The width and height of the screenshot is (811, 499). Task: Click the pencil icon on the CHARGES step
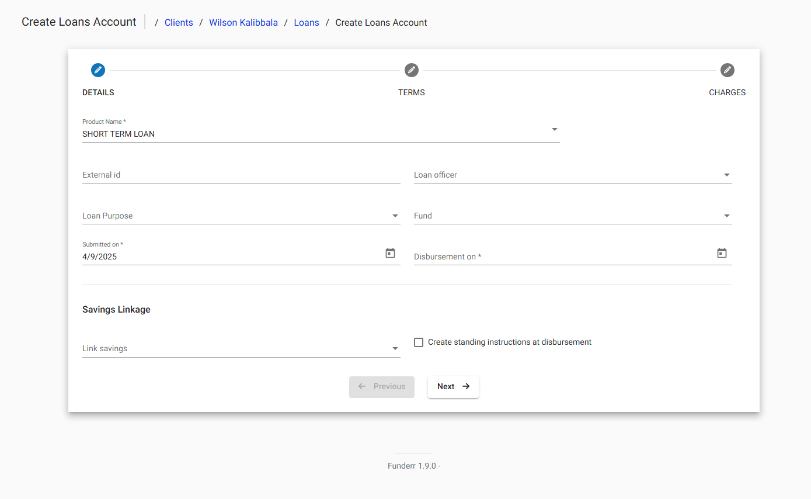click(727, 70)
